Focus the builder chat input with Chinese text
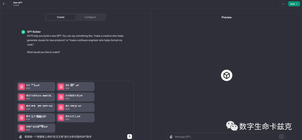The image size is (302, 140). [75, 137]
